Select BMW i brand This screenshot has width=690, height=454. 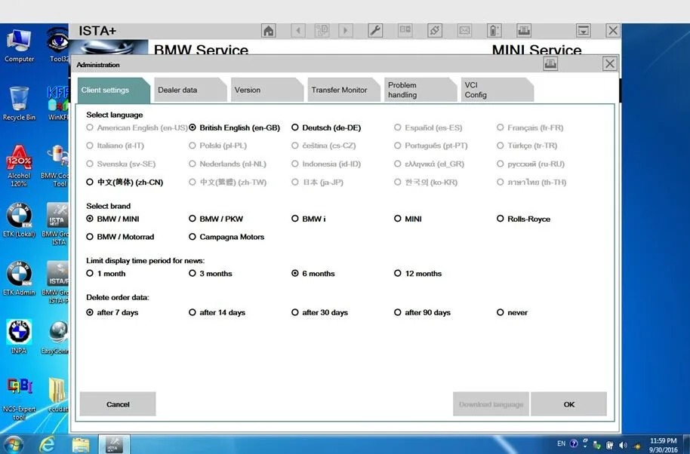pyautogui.click(x=309, y=219)
